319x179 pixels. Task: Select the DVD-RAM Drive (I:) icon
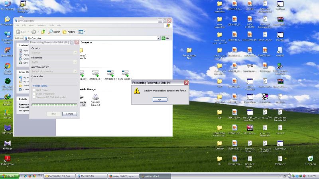[95, 100]
